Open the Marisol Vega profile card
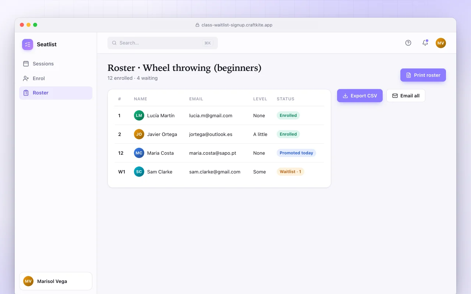471x294 pixels. [56, 281]
